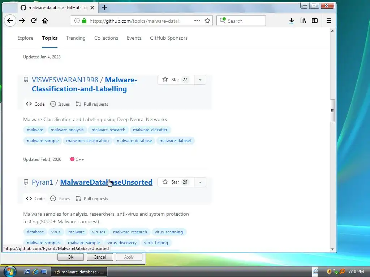Star the MalwareDatabaseUnsorted repository

[176, 182]
